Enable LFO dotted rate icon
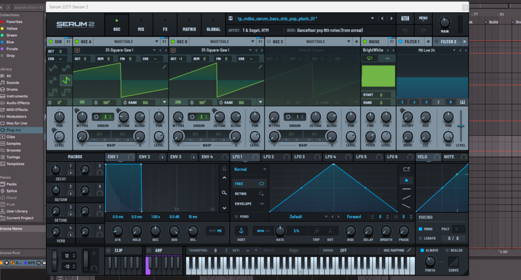This screenshot has height=280, width=521. pyautogui.click(x=330, y=231)
